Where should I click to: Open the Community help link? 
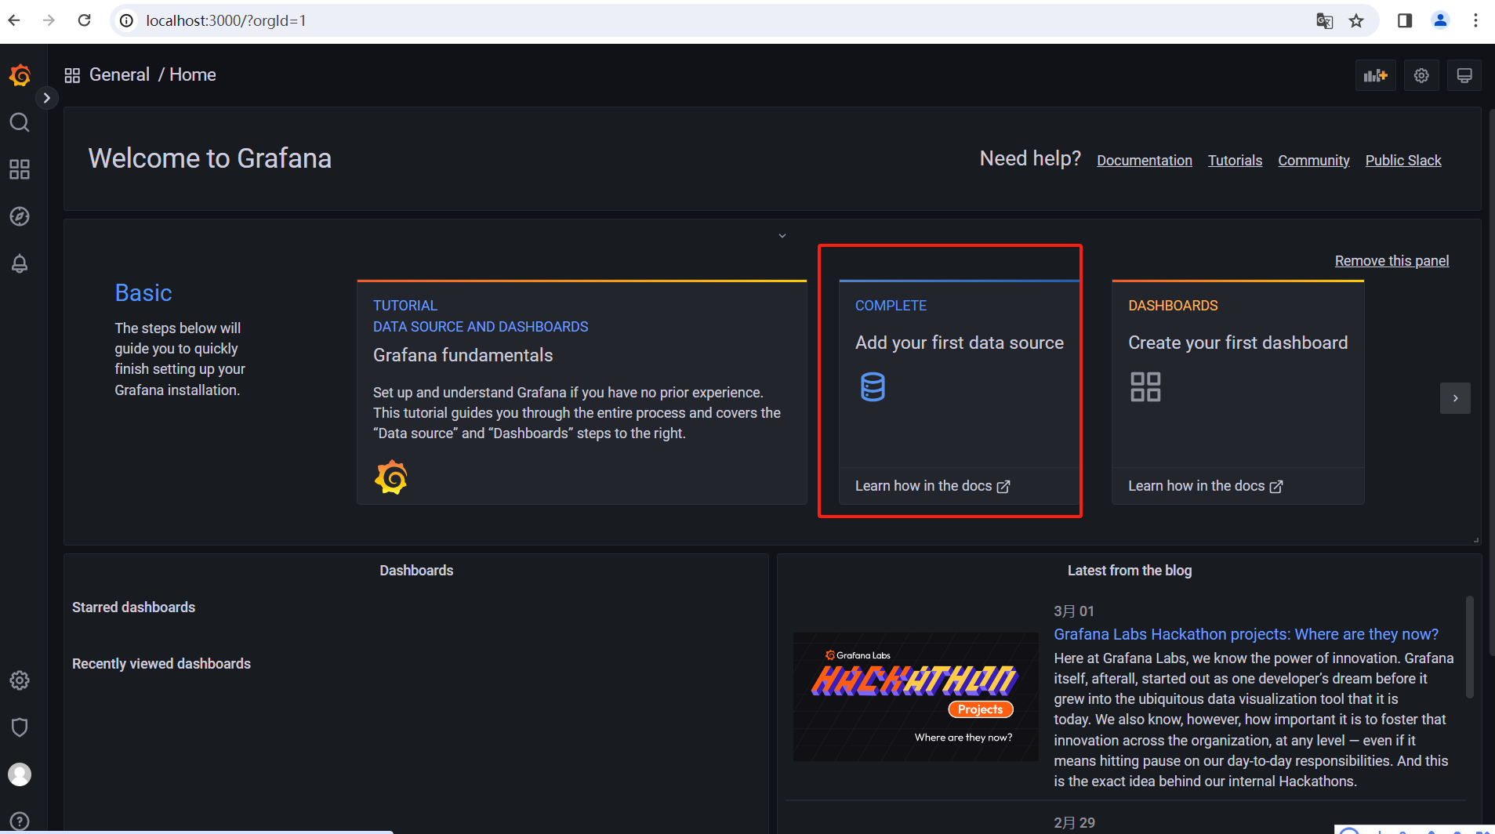[1313, 160]
